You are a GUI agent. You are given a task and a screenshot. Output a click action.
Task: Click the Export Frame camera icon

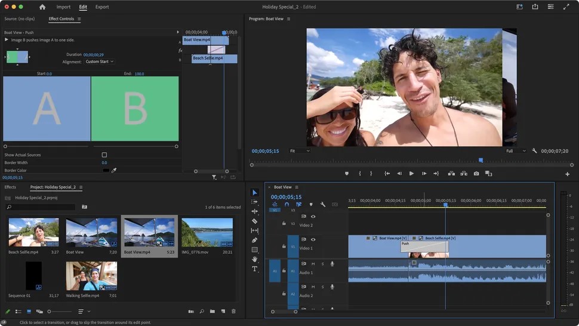coord(476,174)
